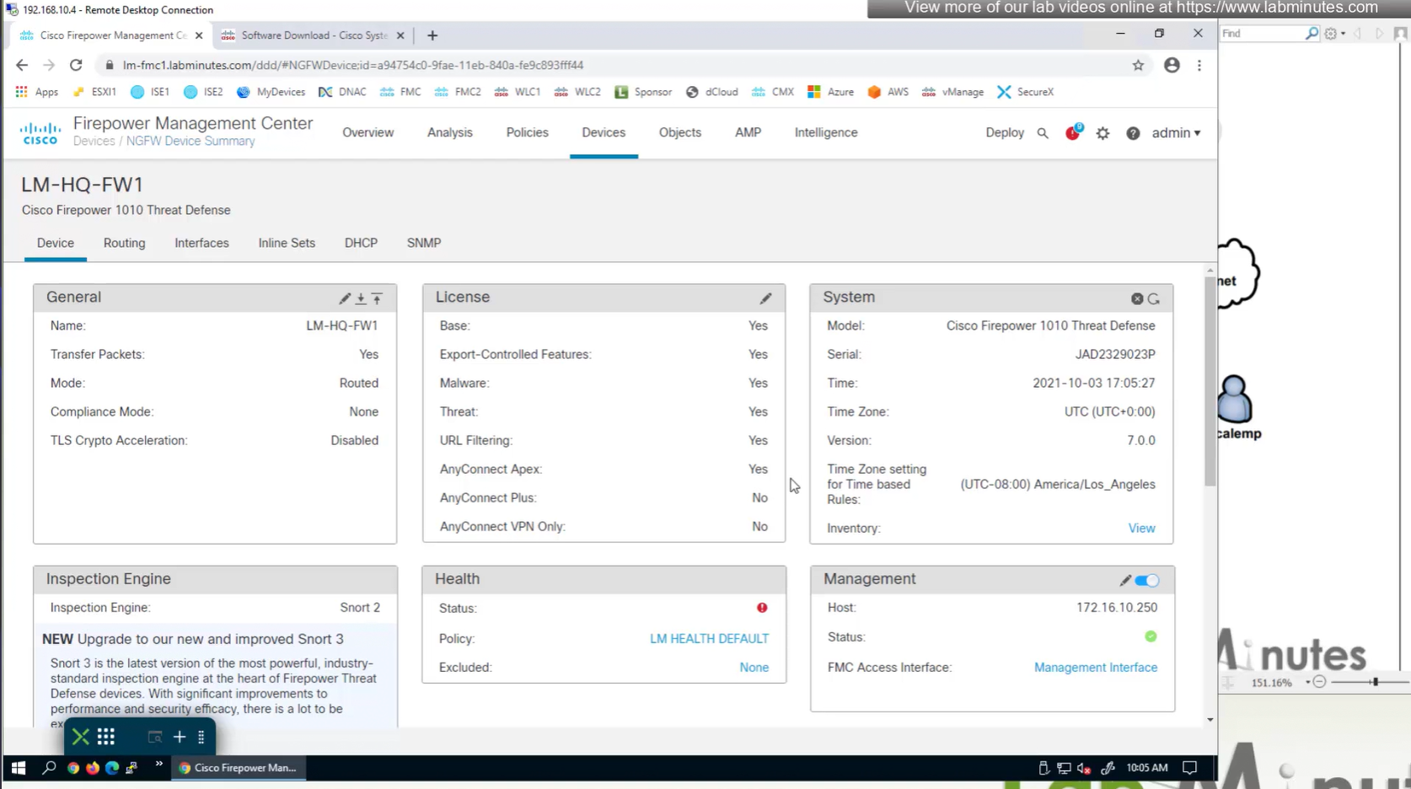Viewport: 1411px width, 789px height.
Task: Switch to the Interfaces tab
Action: point(201,243)
